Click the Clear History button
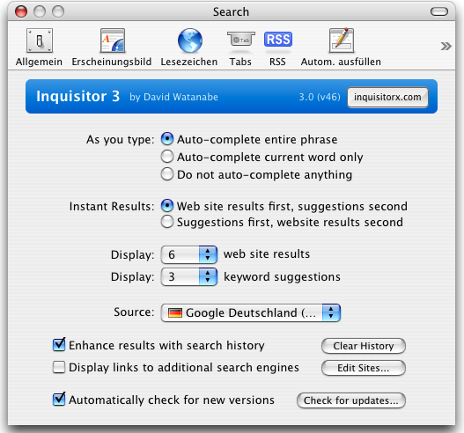This screenshot has height=433, width=464. point(364,346)
